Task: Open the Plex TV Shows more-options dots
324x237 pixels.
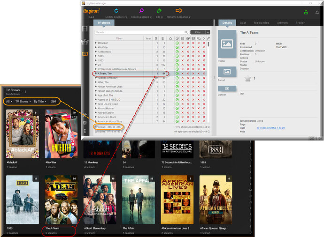Action: tap(25, 91)
